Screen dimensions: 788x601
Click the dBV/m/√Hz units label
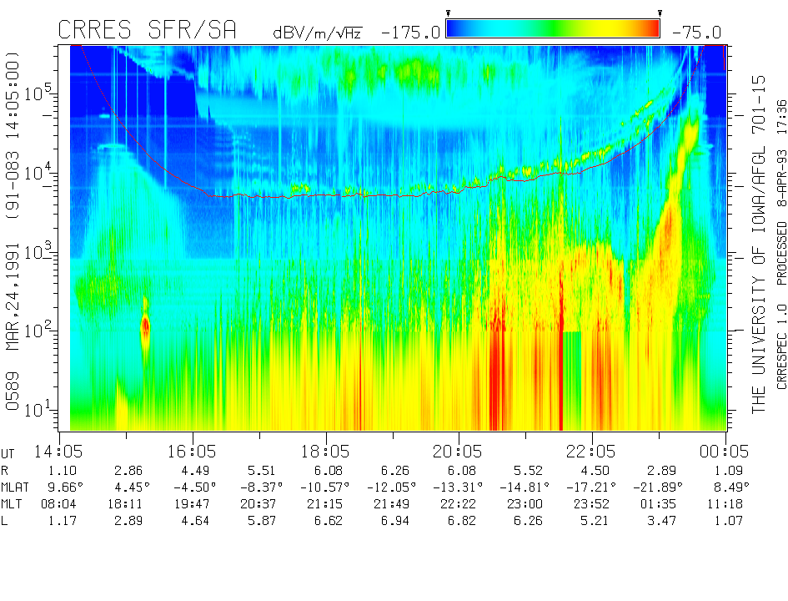(319, 33)
